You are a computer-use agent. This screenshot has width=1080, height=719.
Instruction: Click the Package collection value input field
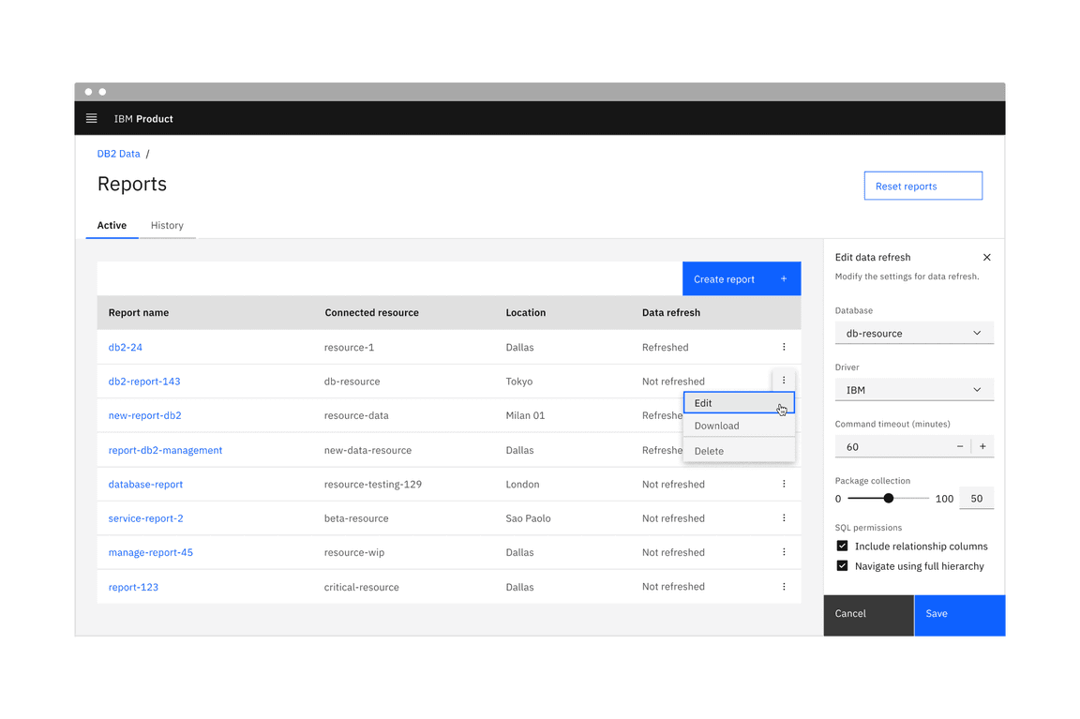(x=977, y=498)
